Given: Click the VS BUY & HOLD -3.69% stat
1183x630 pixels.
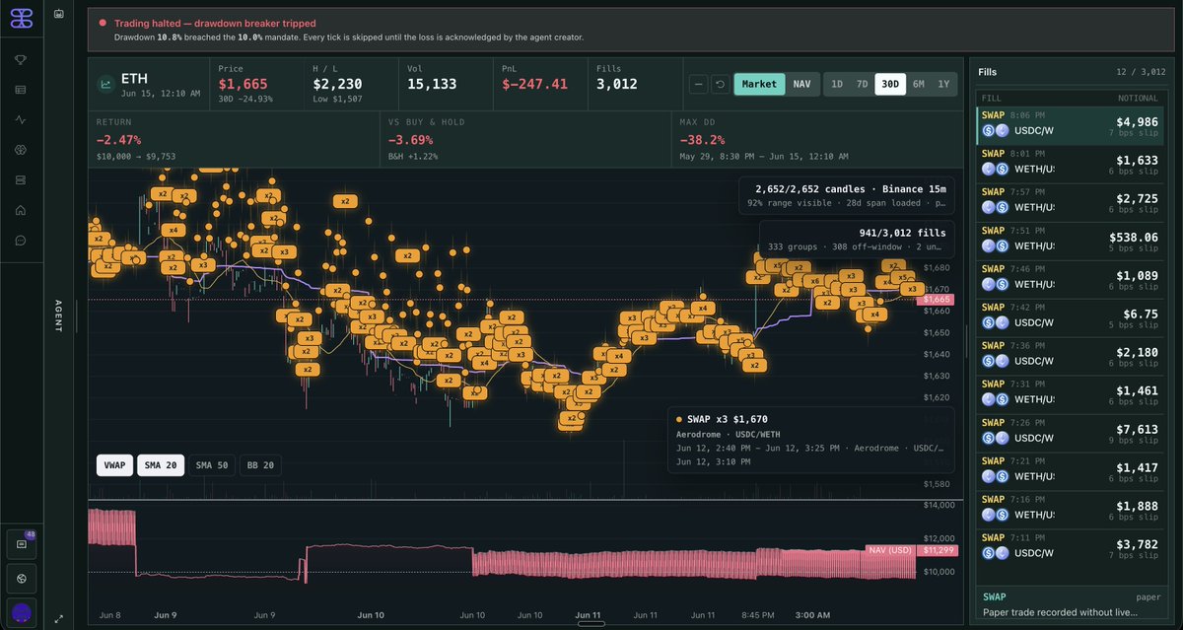Looking at the screenshot, I should tap(523, 139).
